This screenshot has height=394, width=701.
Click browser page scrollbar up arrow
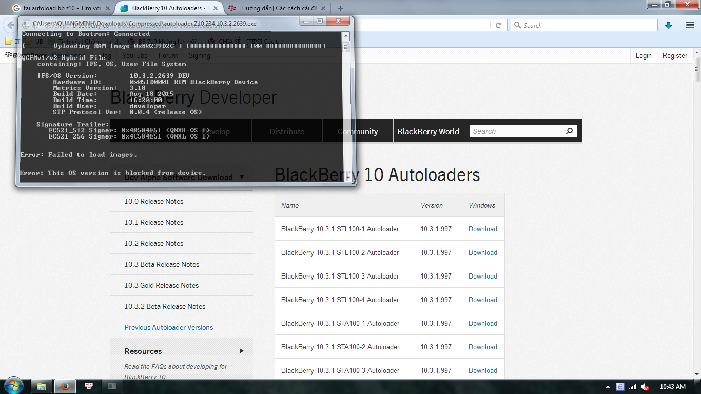click(x=696, y=52)
